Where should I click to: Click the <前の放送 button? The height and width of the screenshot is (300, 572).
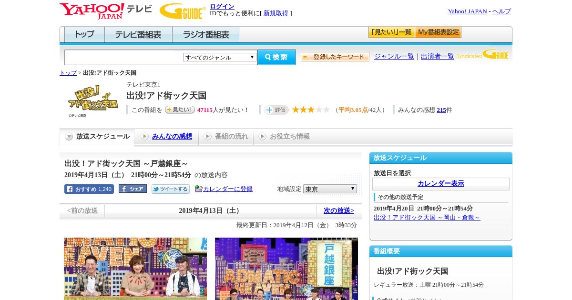click(82, 210)
